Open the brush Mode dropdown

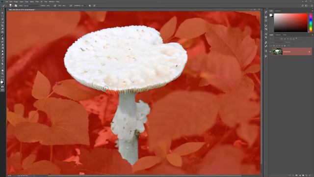click(x=31, y=5)
